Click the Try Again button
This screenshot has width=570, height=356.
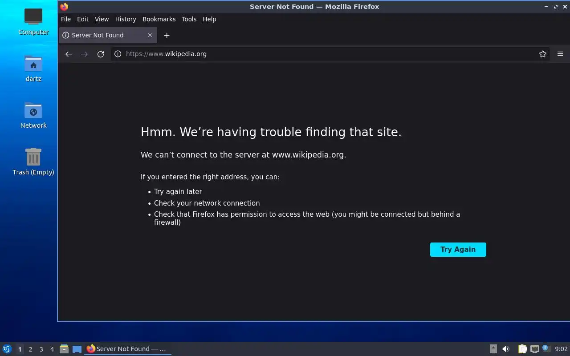click(458, 250)
